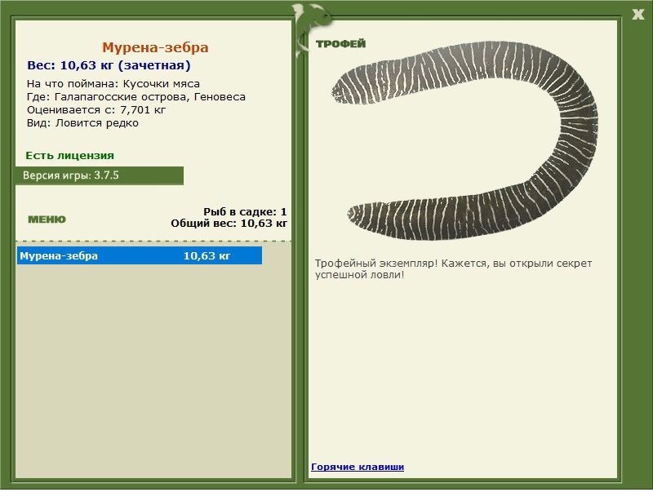The image size is (653, 501).
Task: Click the Общий вес: 10,63 кг total
Action: [229, 223]
